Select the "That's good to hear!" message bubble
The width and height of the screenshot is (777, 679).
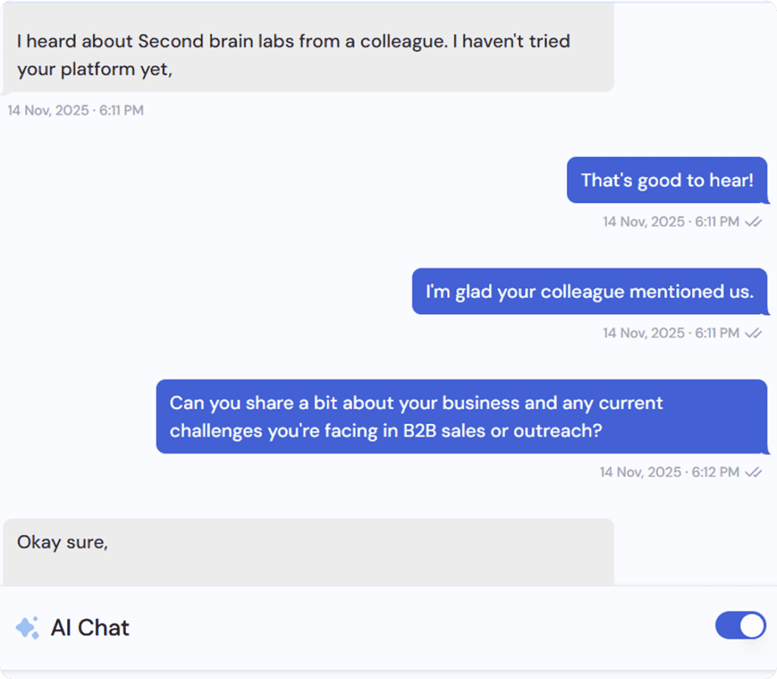click(666, 180)
